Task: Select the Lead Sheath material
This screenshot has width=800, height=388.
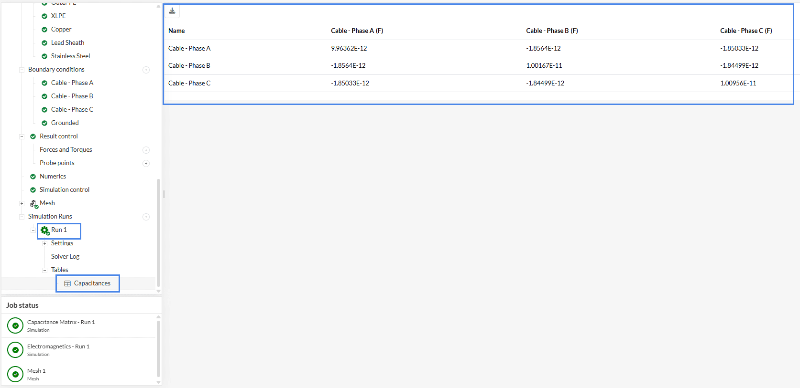Action: point(67,43)
